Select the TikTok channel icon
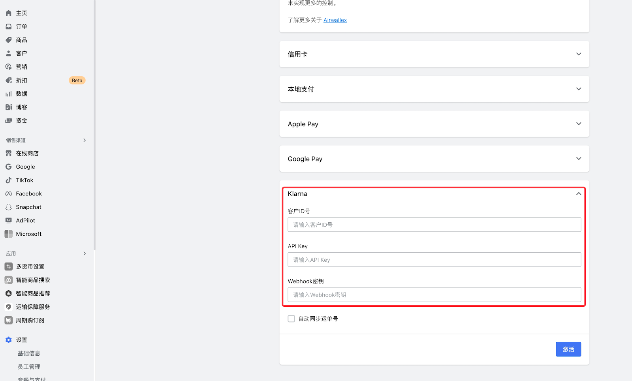This screenshot has width=632, height=381. click(8, 180)
